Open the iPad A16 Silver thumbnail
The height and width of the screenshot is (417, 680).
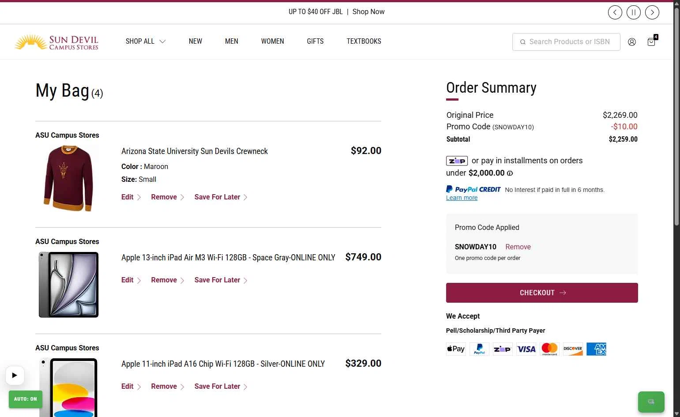click(68, 387)
